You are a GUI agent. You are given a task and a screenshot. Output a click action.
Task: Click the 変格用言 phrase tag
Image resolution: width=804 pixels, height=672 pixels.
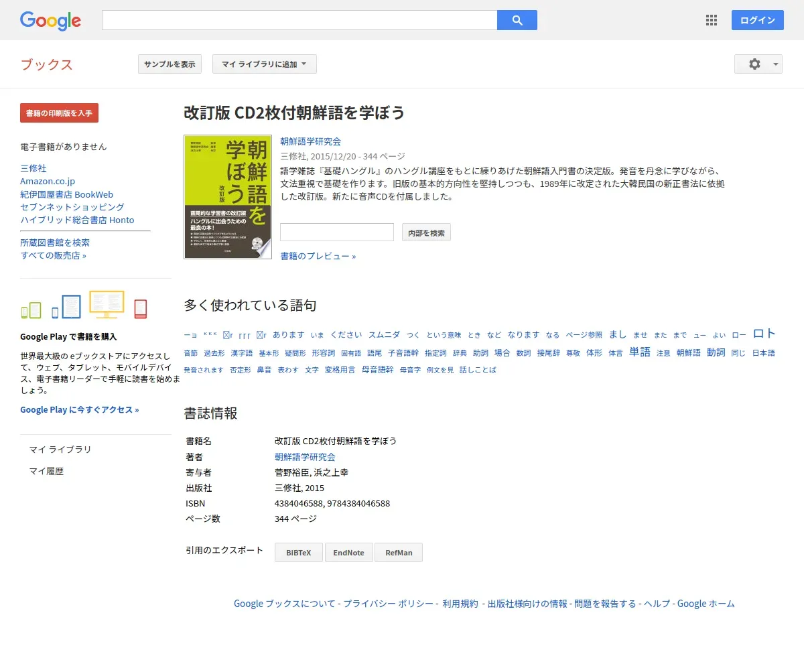click(x=340, y=370)
